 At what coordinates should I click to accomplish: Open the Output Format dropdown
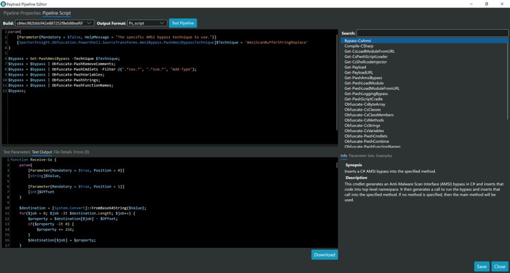[147, 23]
